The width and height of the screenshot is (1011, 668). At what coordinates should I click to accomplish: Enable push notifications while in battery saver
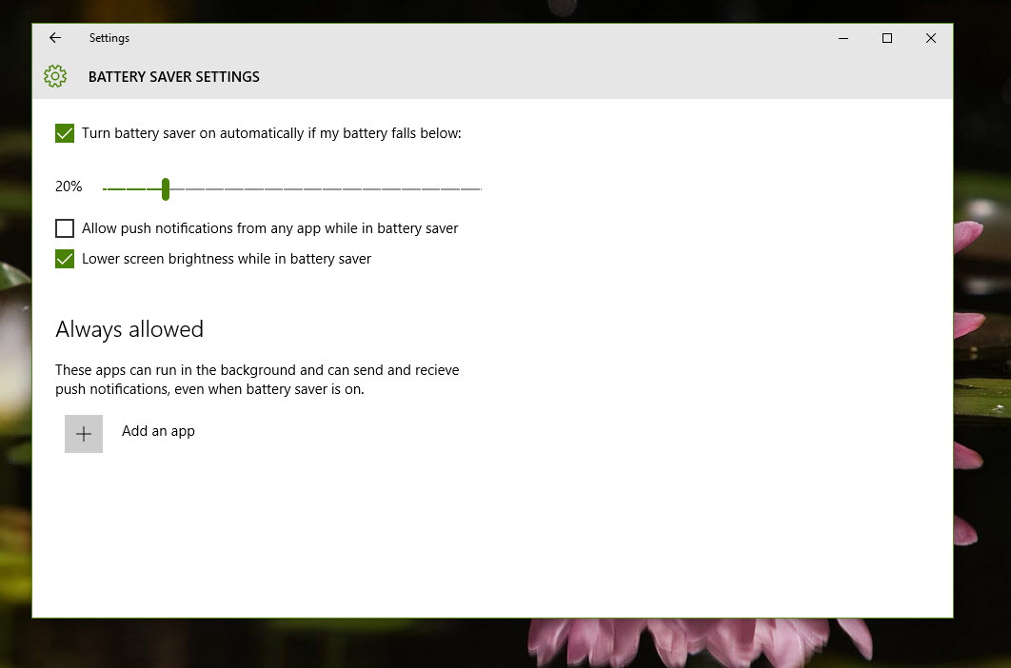point(64,228)
